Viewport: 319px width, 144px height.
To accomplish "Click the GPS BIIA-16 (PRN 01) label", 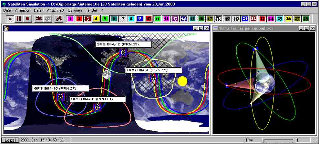I will [x=97, y=99].
